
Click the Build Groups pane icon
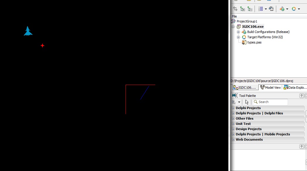coord(271,9)
